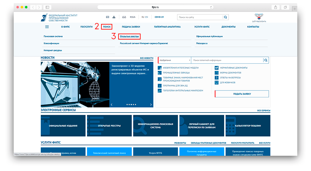The image size is (311, 171).
Task: Go forward with Safari forward arrow
Action: (x=39, y=7)
